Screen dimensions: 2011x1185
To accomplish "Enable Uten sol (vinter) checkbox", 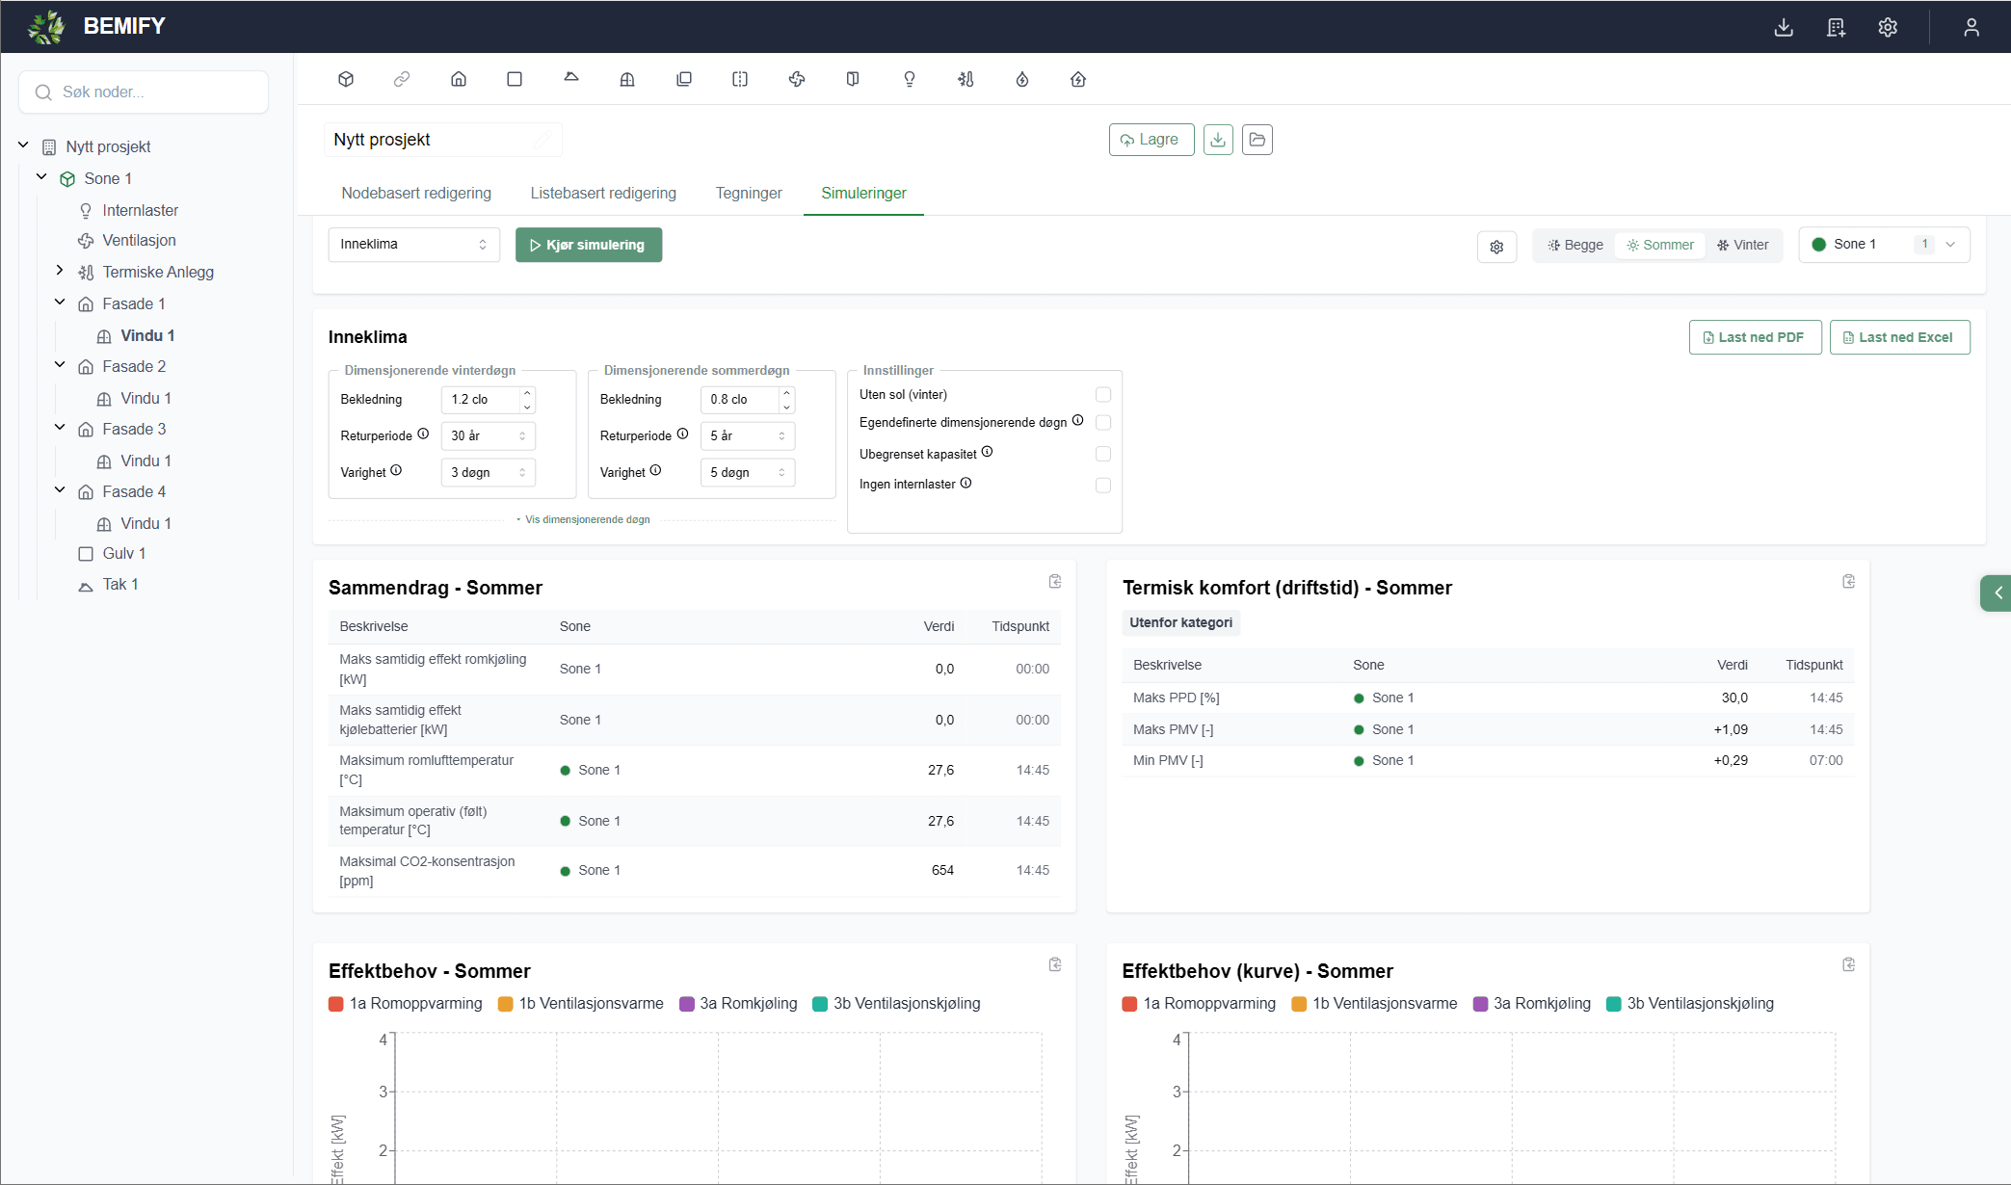I will click(1103, 395).
